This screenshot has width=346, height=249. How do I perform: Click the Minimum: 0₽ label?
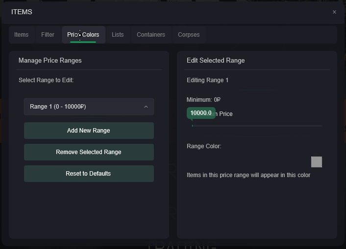pos(204,99)
